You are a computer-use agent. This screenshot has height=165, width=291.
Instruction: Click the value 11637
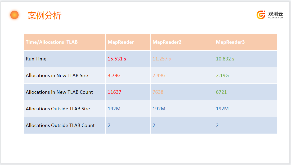click(114, 92)
